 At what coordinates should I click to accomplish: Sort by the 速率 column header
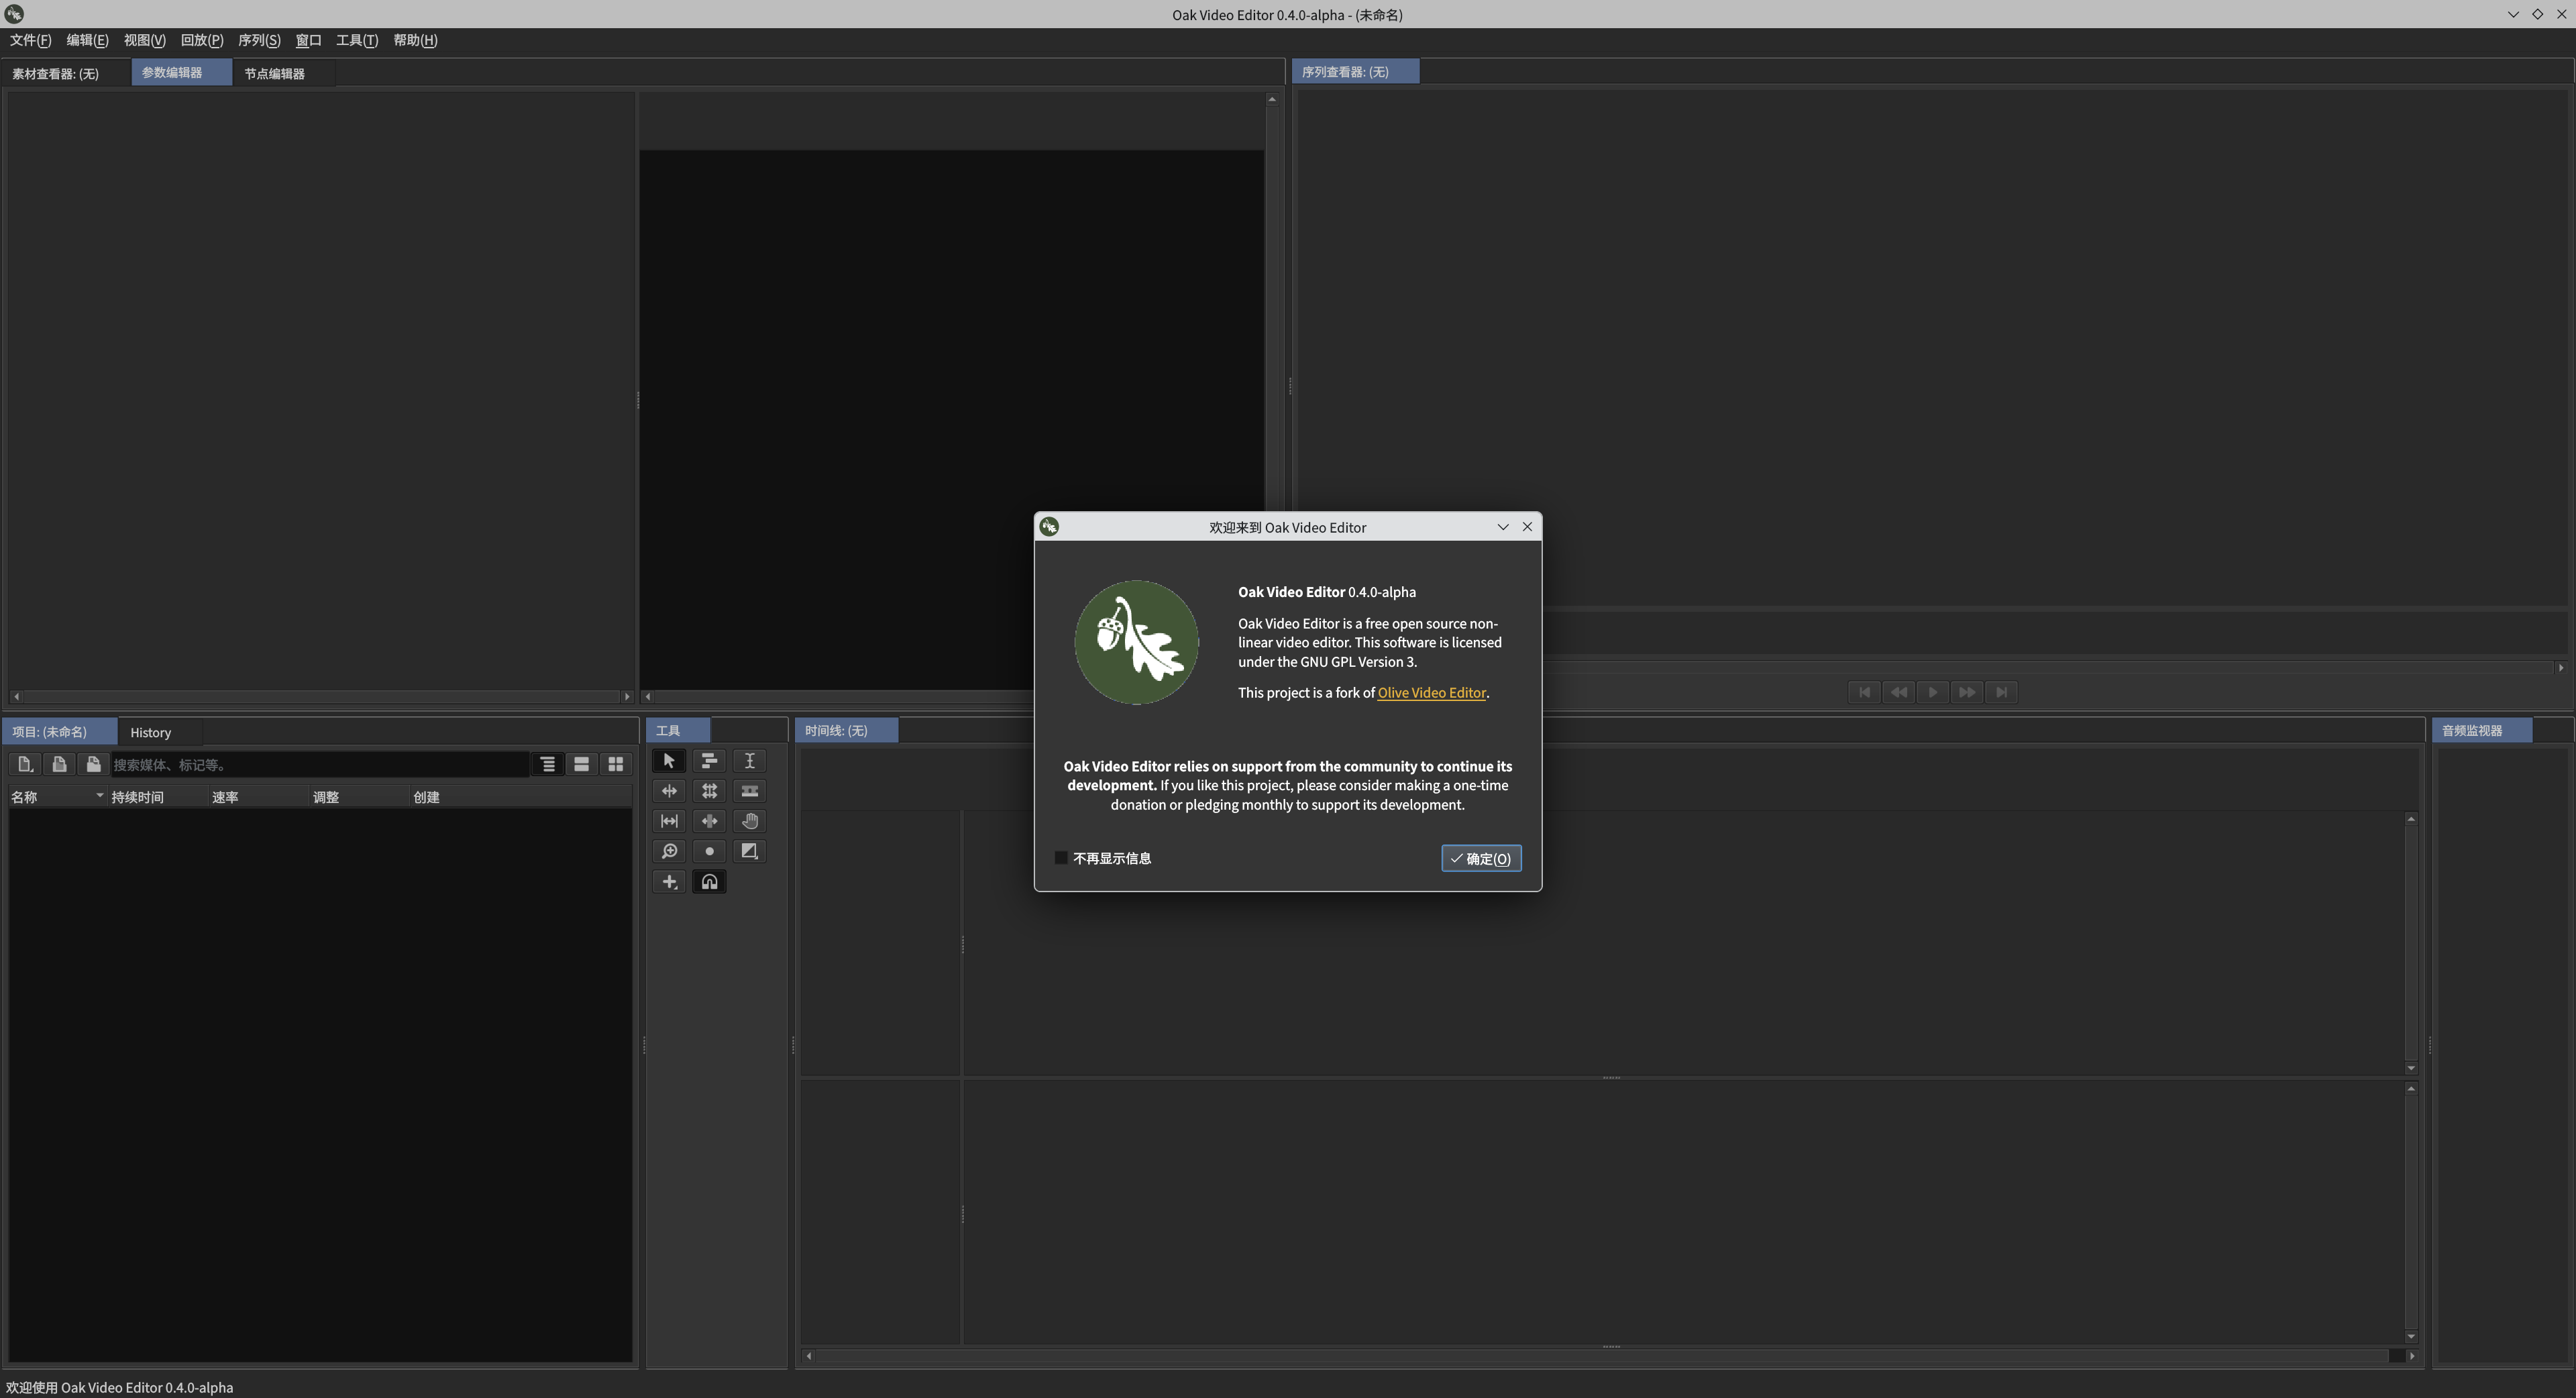tap(259, 797)
